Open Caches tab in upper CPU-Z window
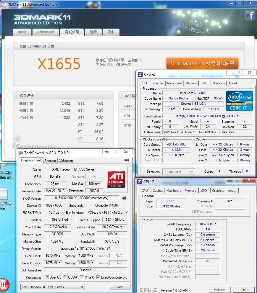The width and height of the screenshot is (257, 293). pos(159,83)
